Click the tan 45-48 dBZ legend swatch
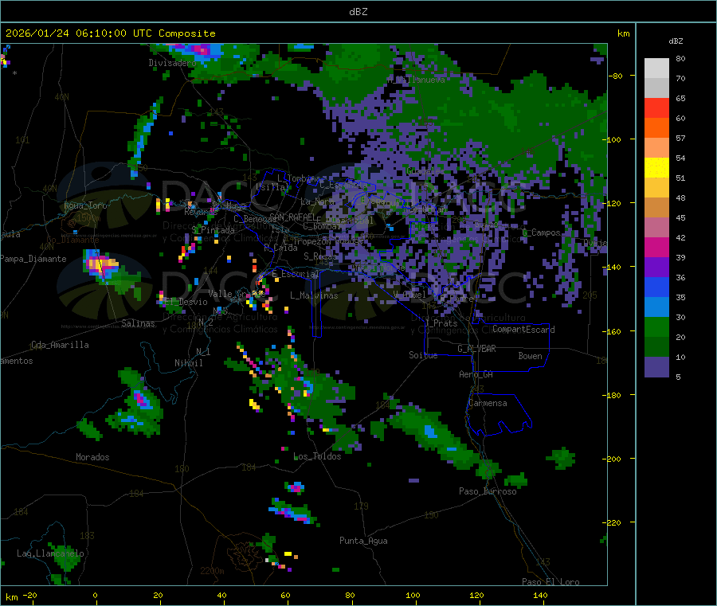717x606 pixels. point(656,208)
